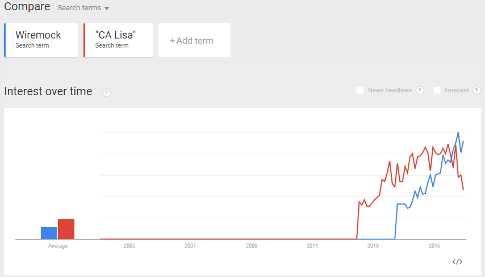Click the 2009 label on the timeline

[252, 246]
